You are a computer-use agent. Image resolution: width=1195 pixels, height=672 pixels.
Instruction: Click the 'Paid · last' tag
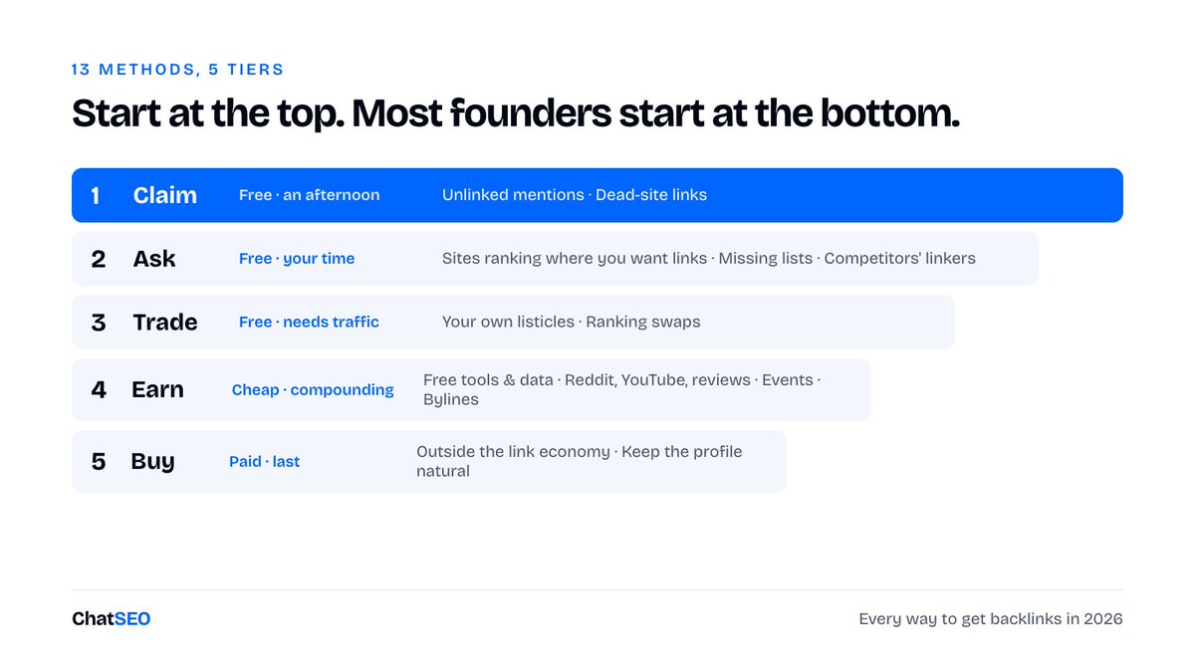point(264,462)
